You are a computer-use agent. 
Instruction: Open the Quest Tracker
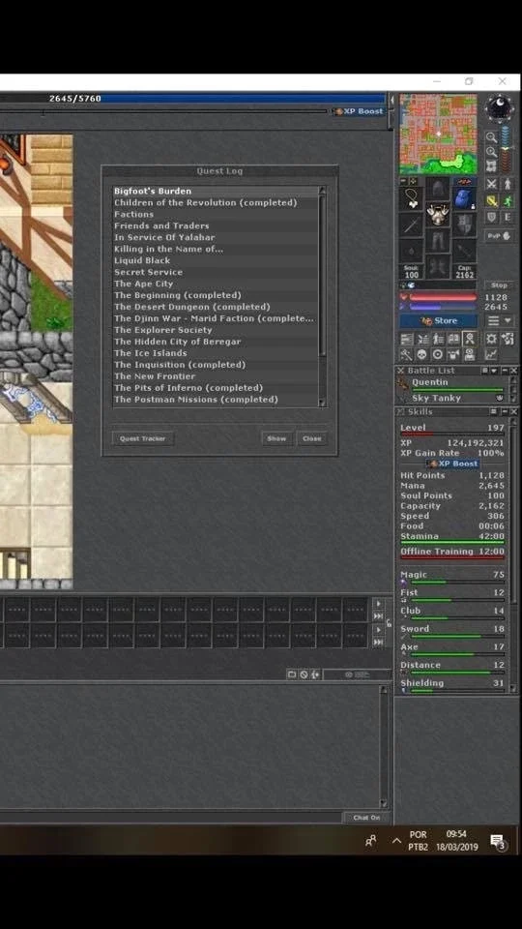[x=143, y=438]
